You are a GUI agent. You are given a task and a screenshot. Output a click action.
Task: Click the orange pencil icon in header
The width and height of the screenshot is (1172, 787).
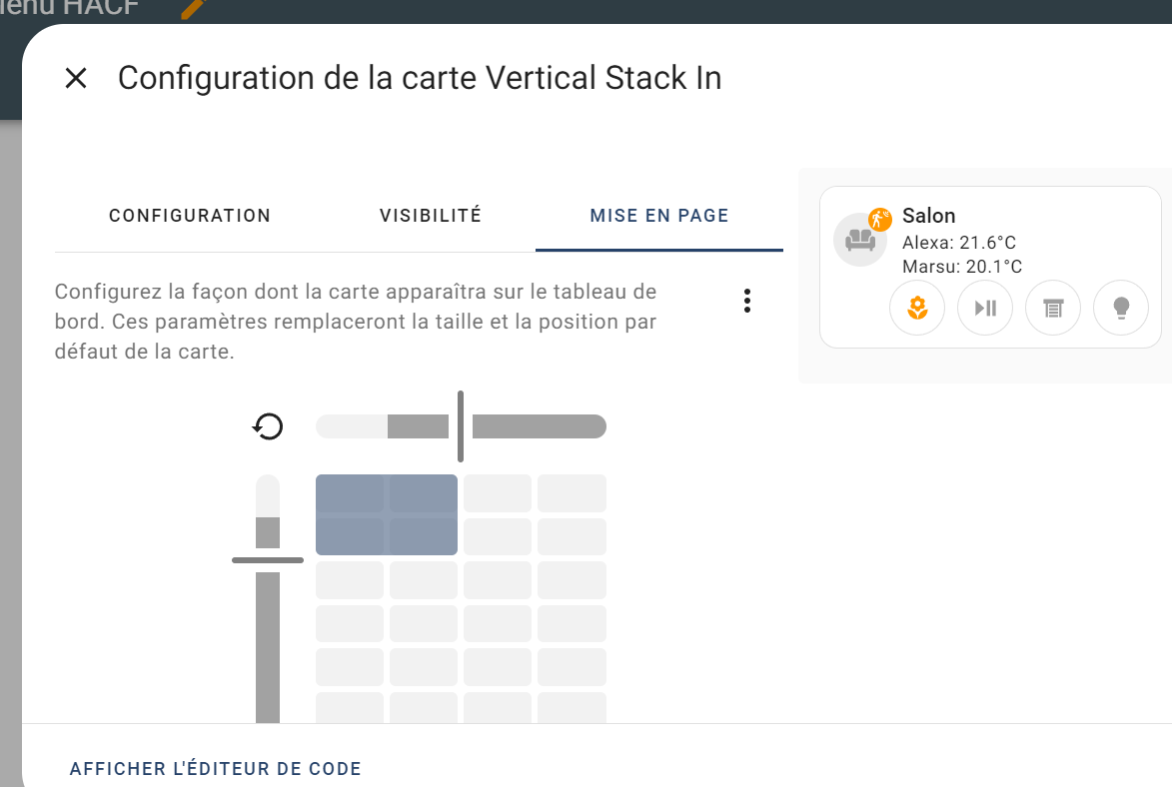pos(193,8)
